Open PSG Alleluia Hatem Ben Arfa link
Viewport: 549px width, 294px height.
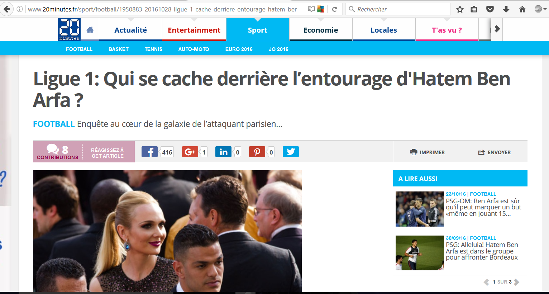[x=482, y=251]
